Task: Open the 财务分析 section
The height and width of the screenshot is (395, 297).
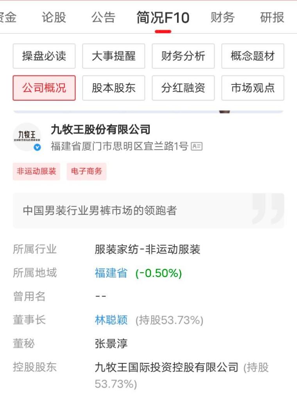Action: click(183, 56)
